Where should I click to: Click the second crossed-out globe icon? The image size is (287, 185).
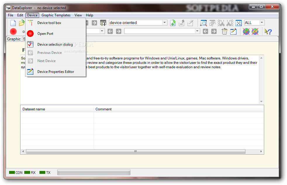(255, 31)
